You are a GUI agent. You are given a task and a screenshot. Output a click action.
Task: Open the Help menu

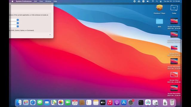[x=55, y=1]
